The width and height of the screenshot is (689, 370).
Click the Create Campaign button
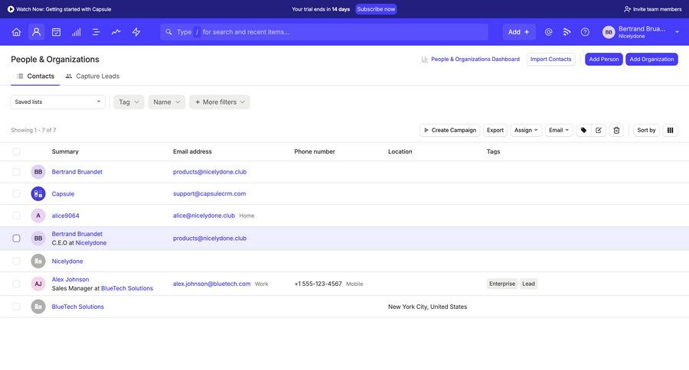click(450, 131)
